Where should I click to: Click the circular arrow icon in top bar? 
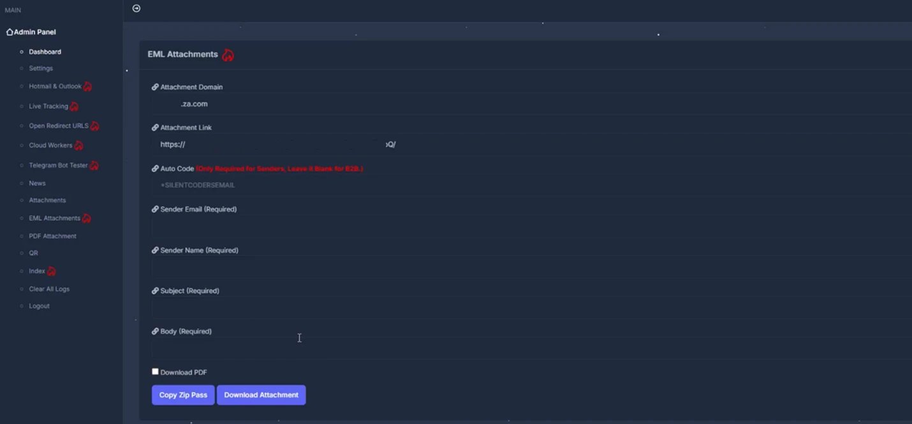click(x=136, y=8)
